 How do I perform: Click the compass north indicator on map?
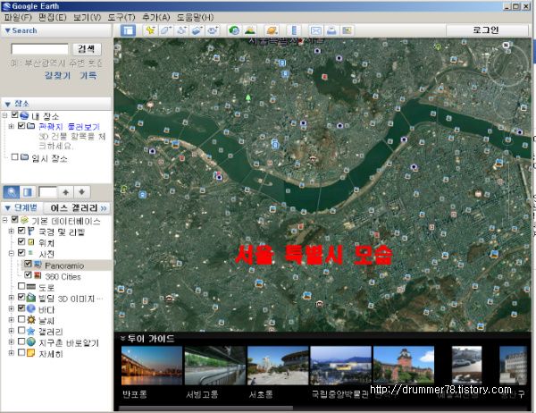coord(506,46)
